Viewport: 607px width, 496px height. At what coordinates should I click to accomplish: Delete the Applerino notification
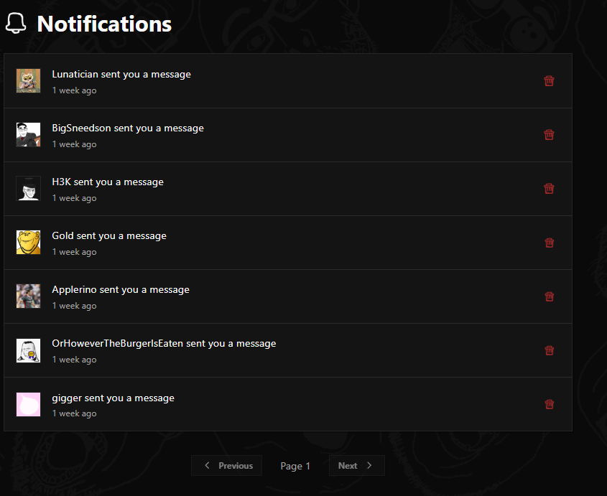tap(549, 296)
